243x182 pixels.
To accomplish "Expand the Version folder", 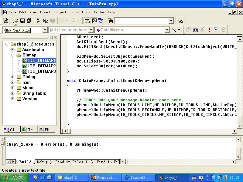I will [12, 99].
